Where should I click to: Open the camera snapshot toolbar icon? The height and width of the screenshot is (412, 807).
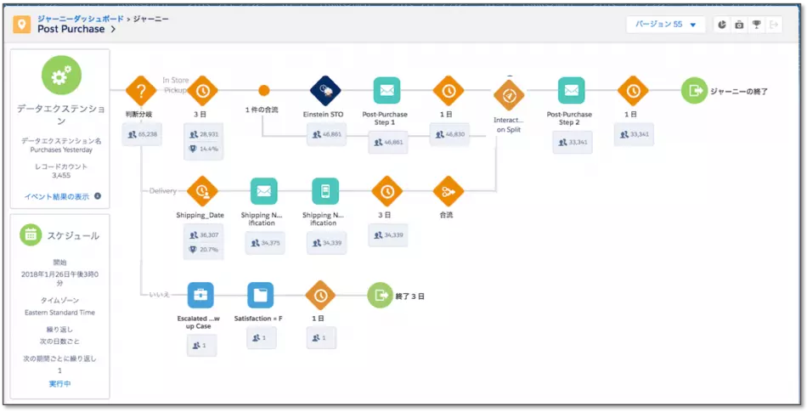coord(739,25)
